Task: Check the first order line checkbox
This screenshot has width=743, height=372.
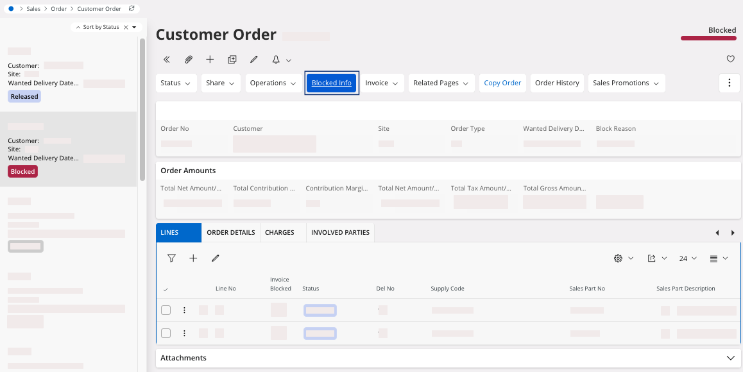Action: coord(166,310)
